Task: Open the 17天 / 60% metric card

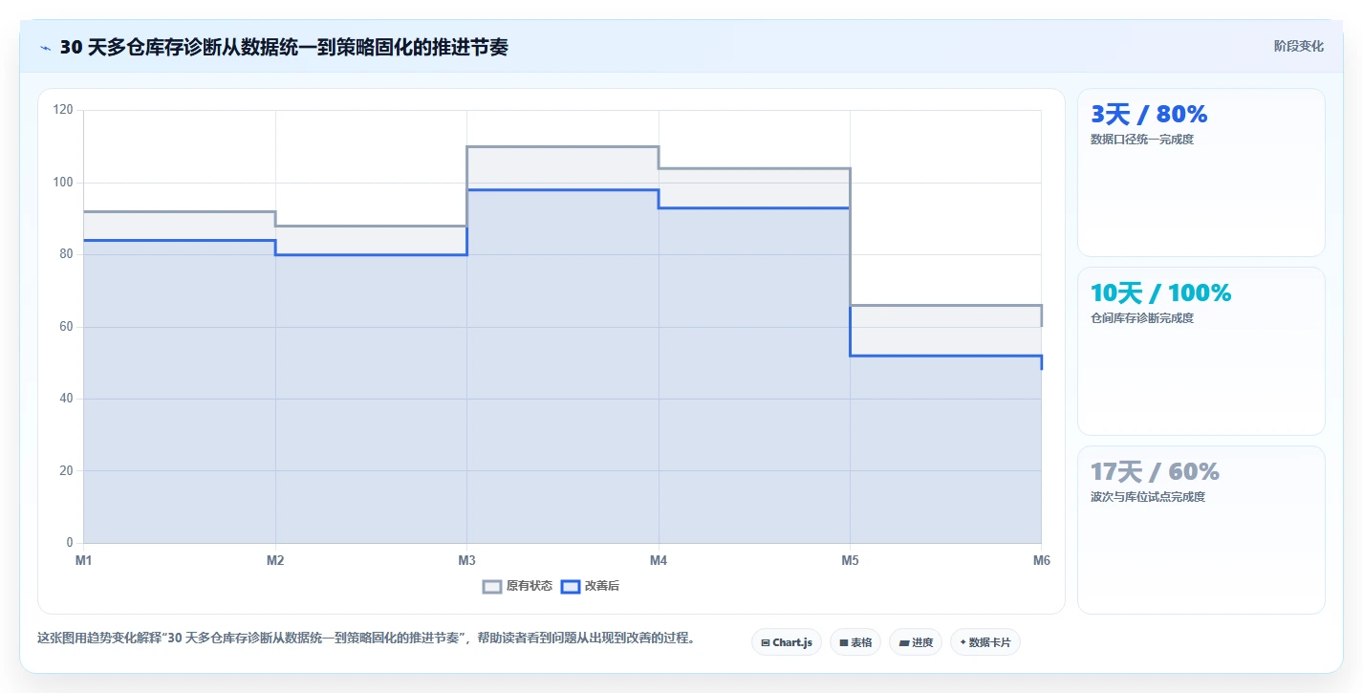Action: pos(1201,530)
